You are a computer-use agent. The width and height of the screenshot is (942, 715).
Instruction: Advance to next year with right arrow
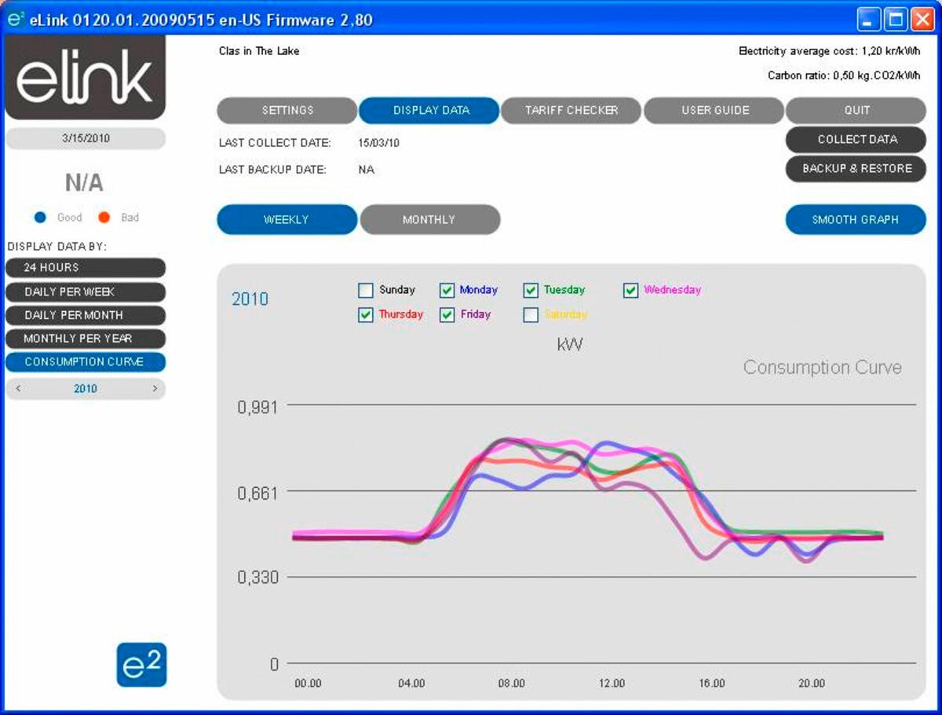[x=155, y=389]
